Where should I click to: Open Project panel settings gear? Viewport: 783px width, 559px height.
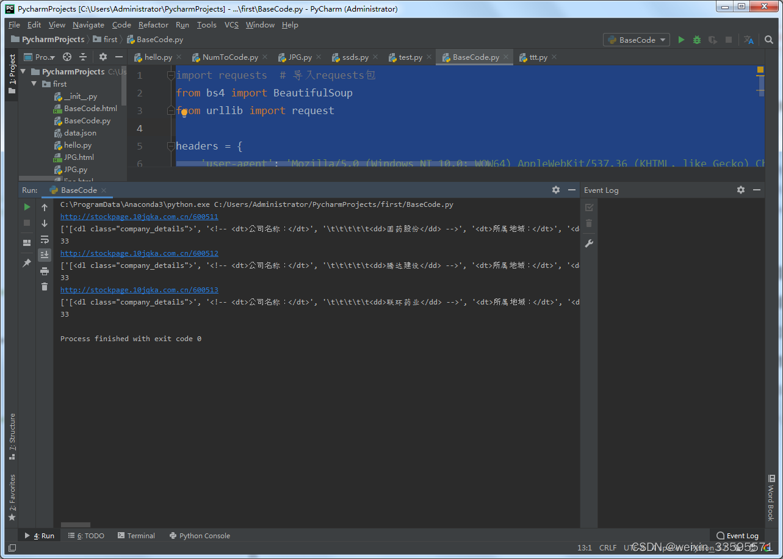click(x=103, y=57)
